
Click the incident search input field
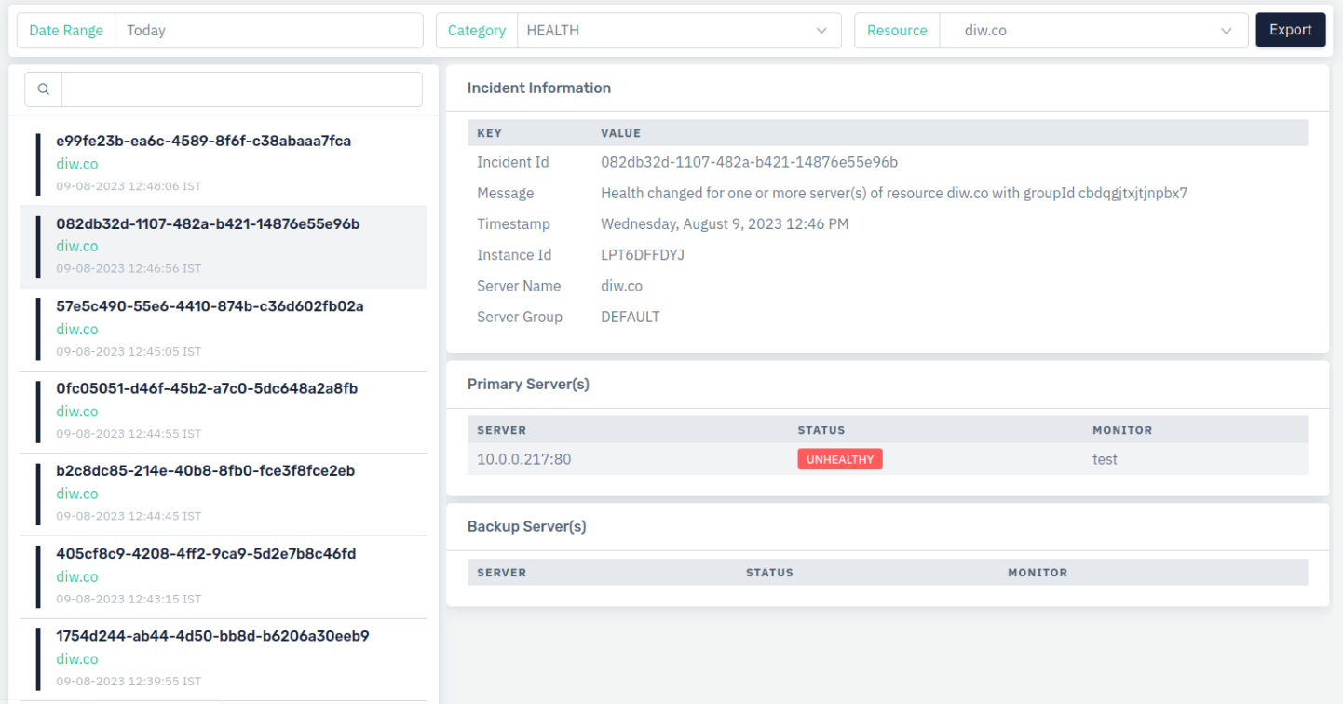(x=241, y=89)
